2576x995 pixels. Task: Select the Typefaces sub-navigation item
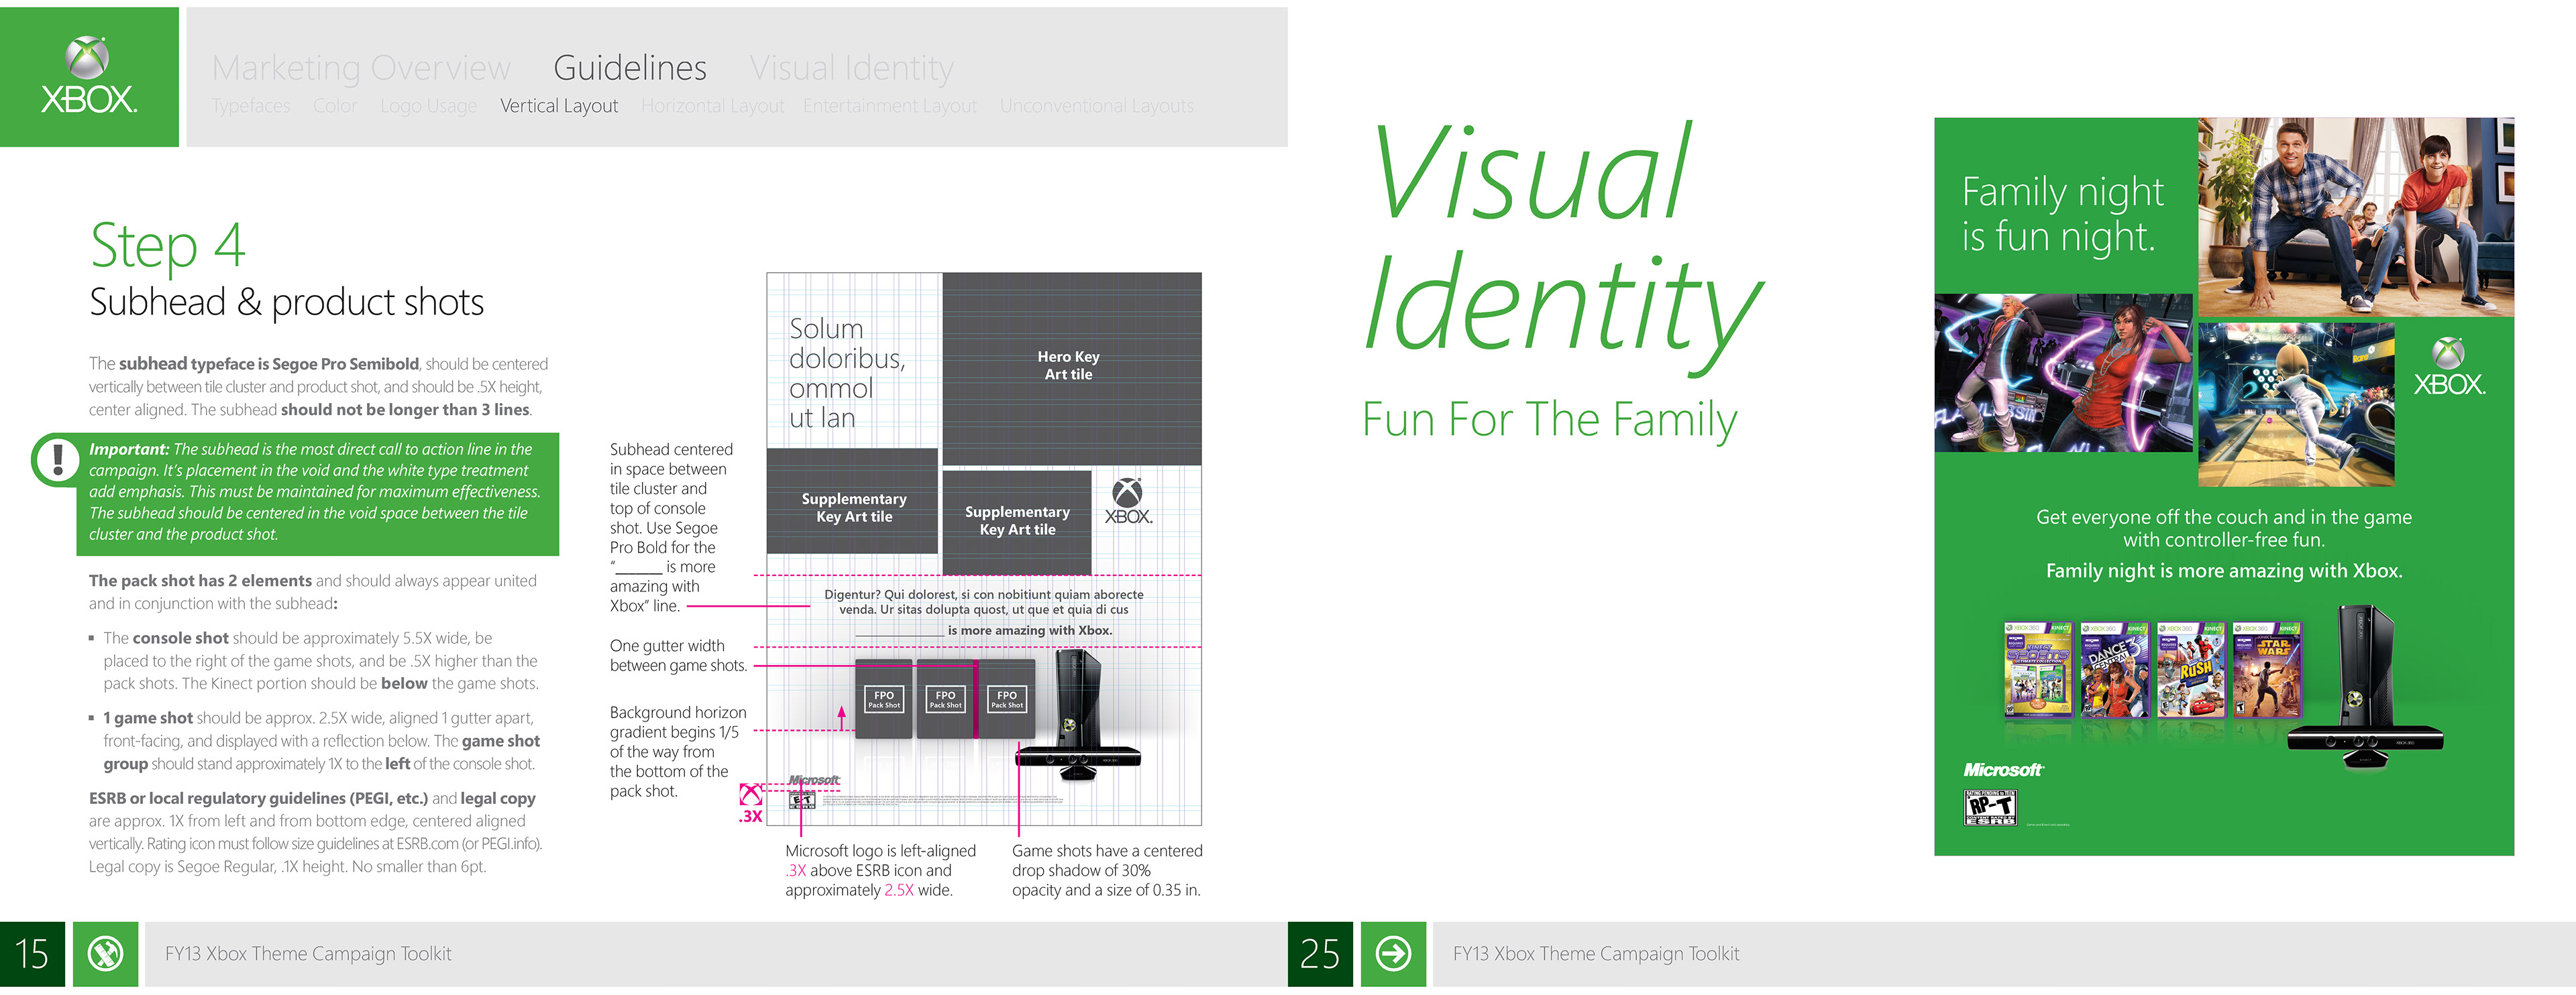click(x=251, y=106)
